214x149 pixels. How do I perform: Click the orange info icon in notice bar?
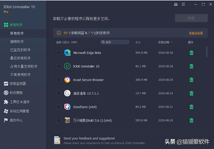(x=59, y=33)
